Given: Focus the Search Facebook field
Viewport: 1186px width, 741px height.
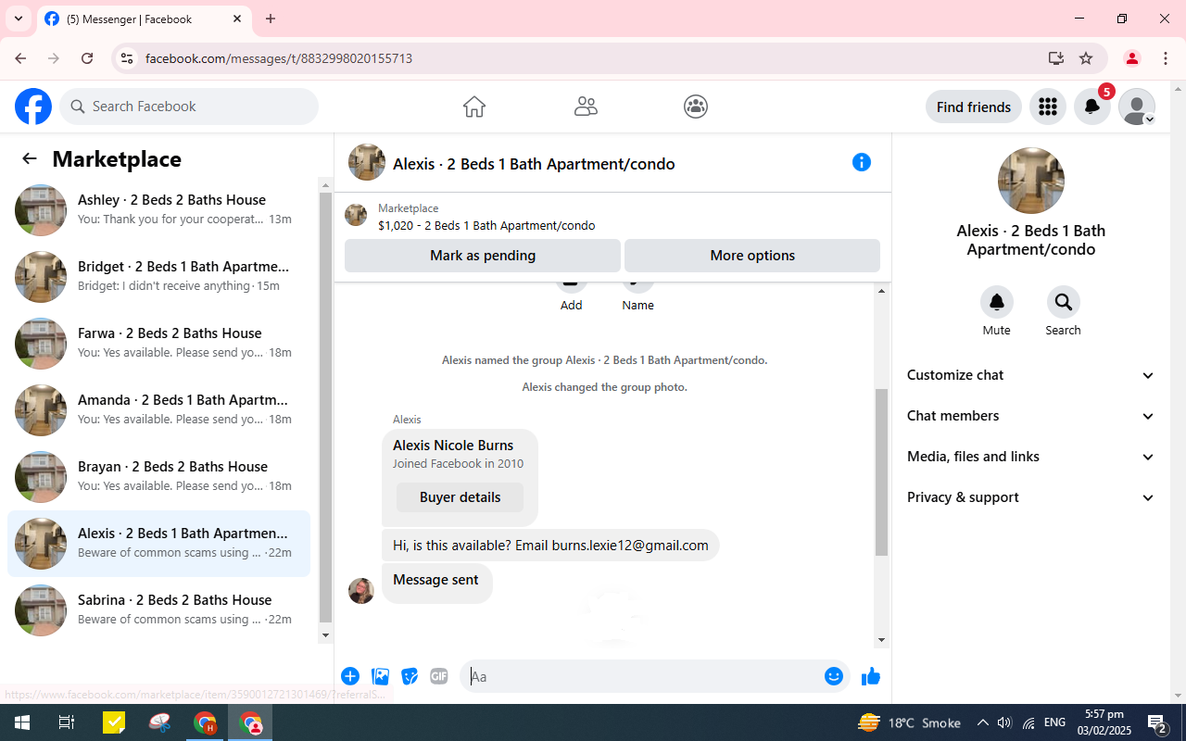Looking at the screenshot, I should pyautogui.click(x=189, y=107).
